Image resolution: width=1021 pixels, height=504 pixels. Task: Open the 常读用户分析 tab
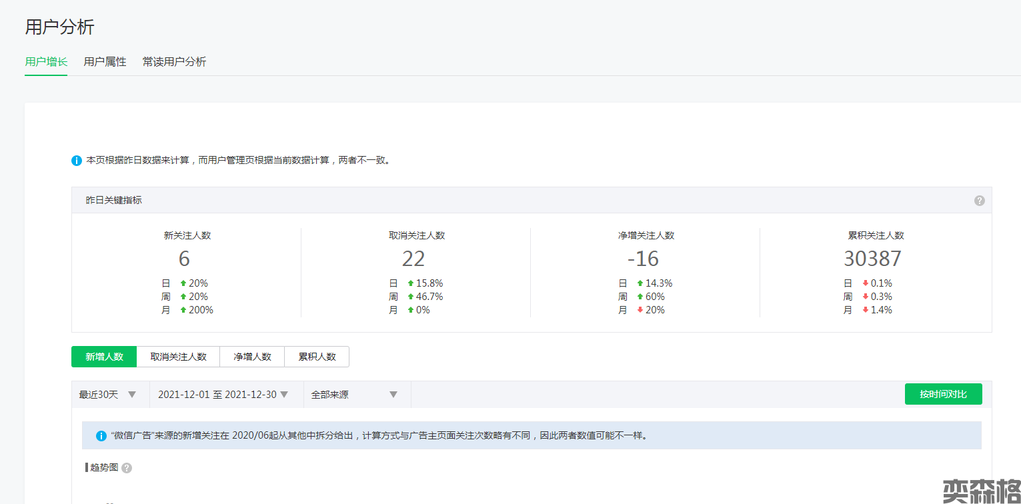click(x=174, y=62)
